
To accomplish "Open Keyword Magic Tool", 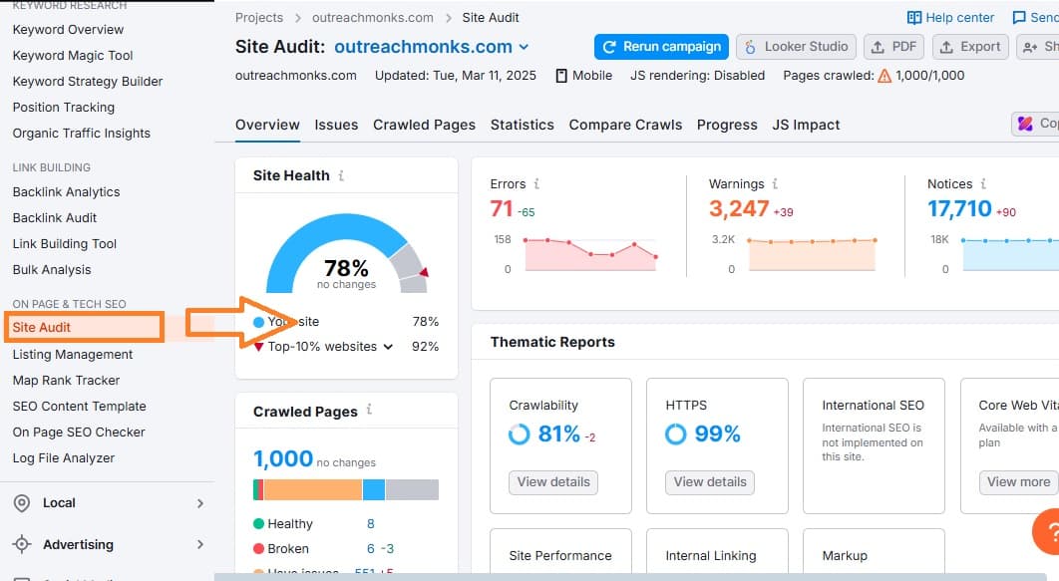I will [73, 56].
